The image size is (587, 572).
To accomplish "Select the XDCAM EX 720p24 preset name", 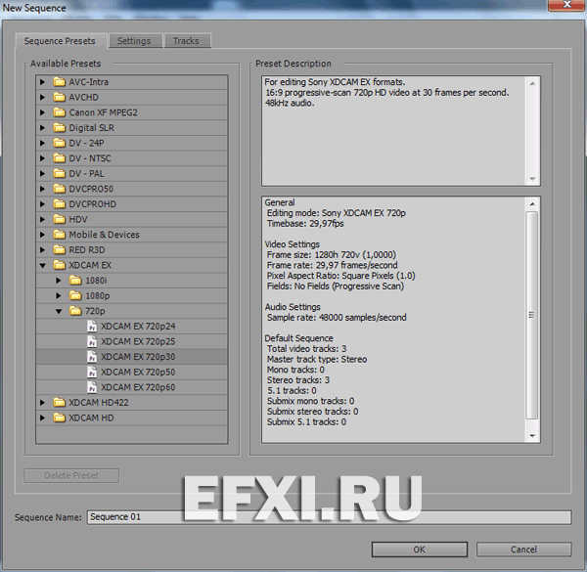I will pos(138,327).
